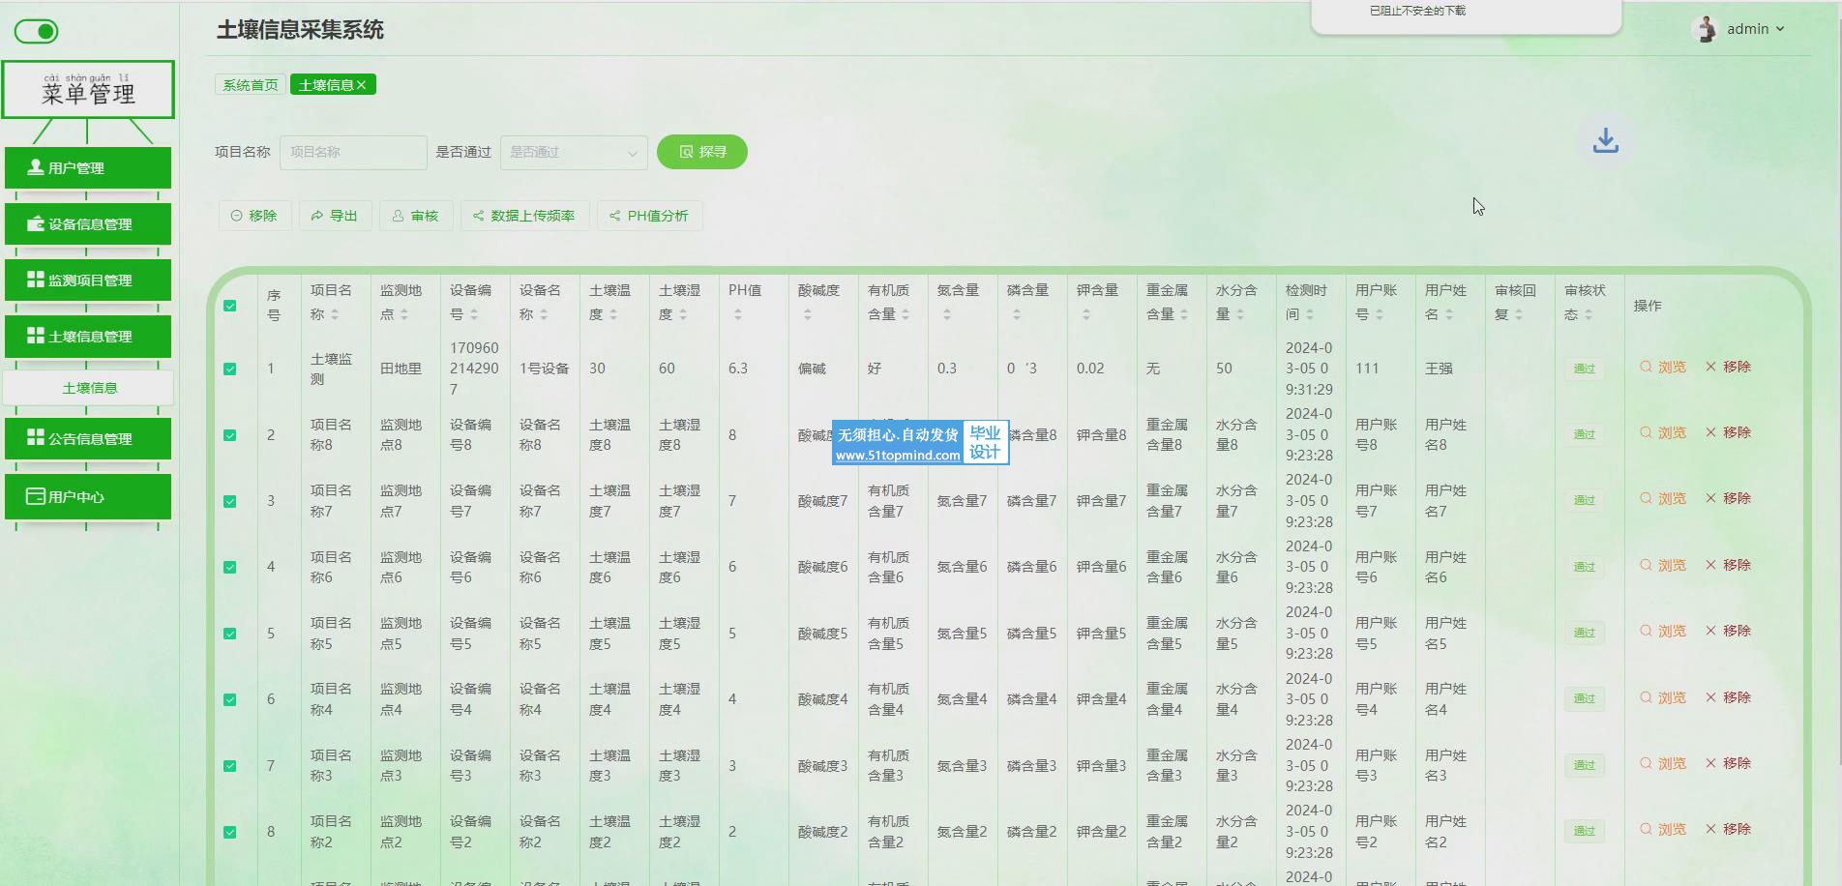1842x886 pixels.
Task: Open 用户中心 sidebar menu
Action: 88,497
